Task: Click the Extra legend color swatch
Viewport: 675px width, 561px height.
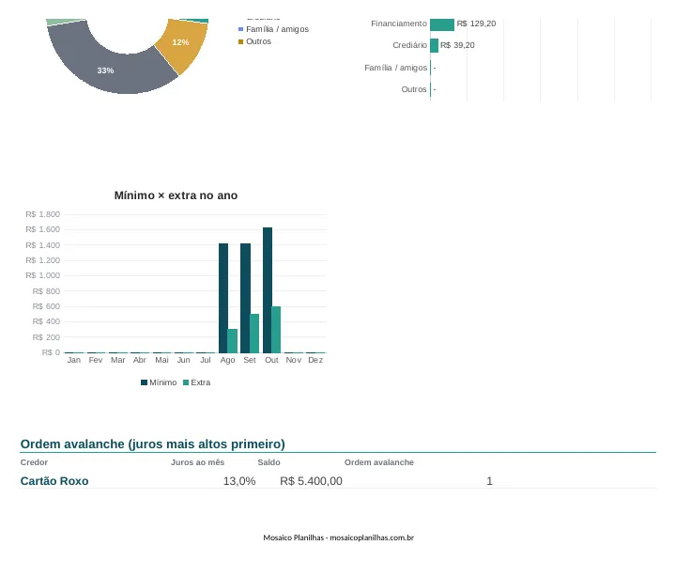Action: tap(186, 382)
